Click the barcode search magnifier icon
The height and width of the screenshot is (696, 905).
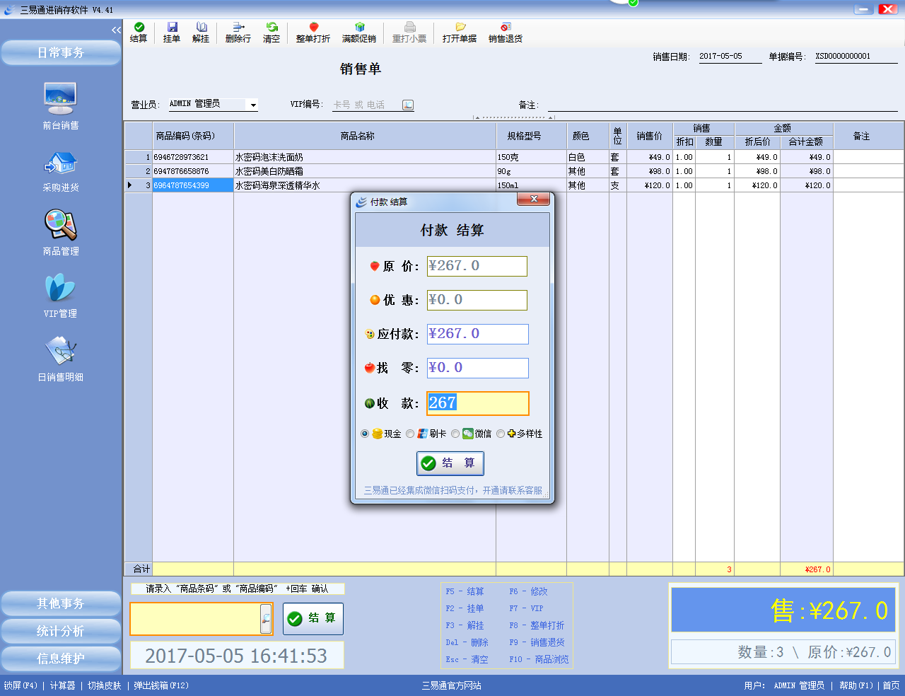(266, 619)
